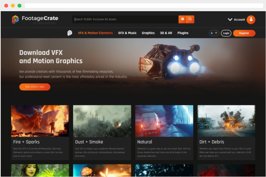Screen dimensions: 266x177
Task: Click the Login button
Action: [226, 33]
